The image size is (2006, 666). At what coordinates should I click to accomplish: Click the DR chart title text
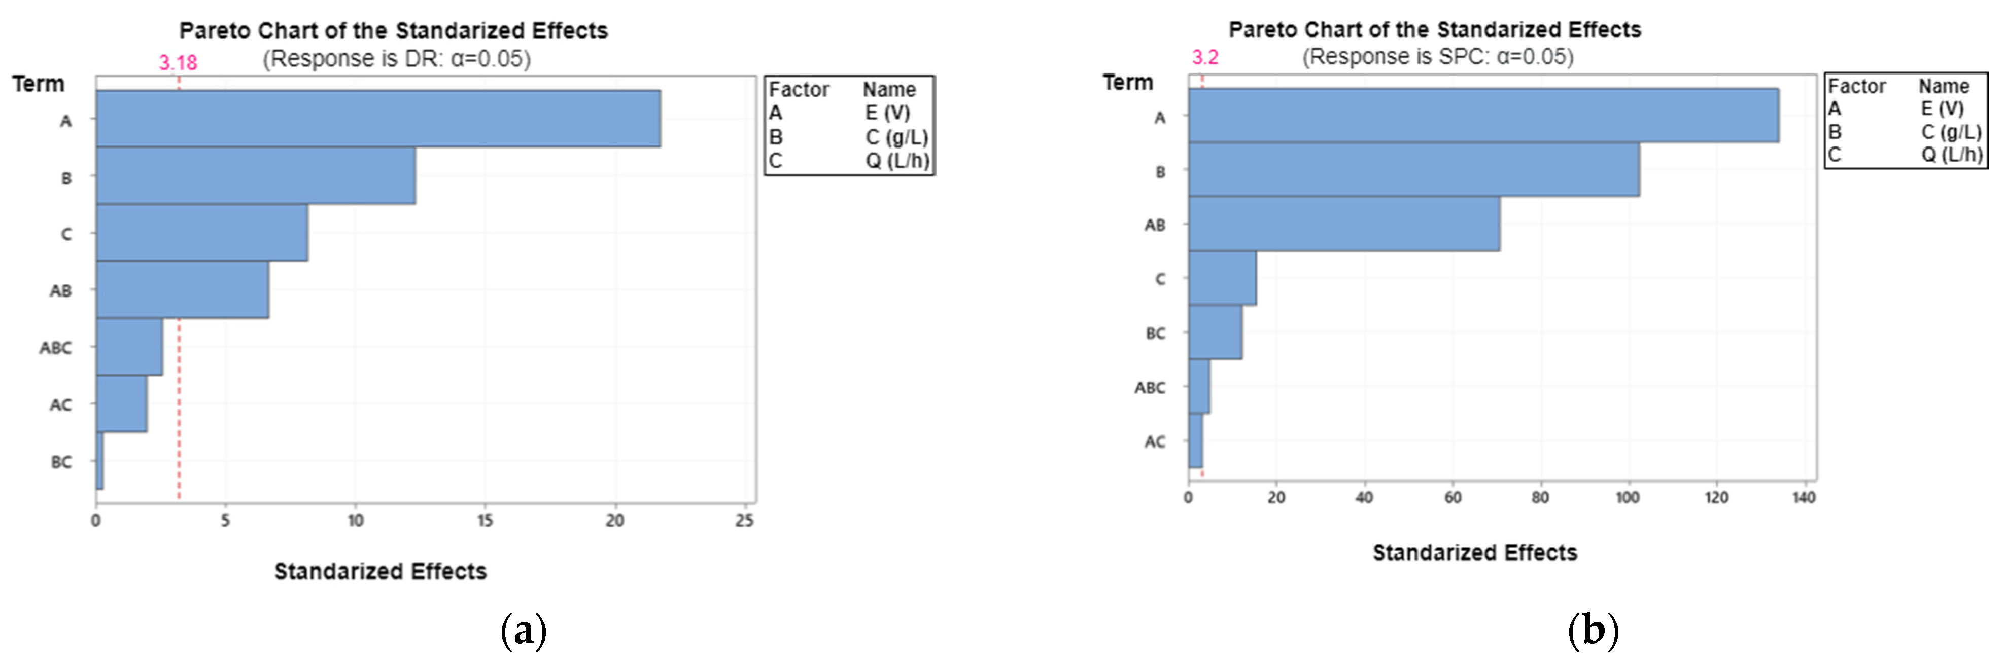pyautogui.click(x=393, y=30)
